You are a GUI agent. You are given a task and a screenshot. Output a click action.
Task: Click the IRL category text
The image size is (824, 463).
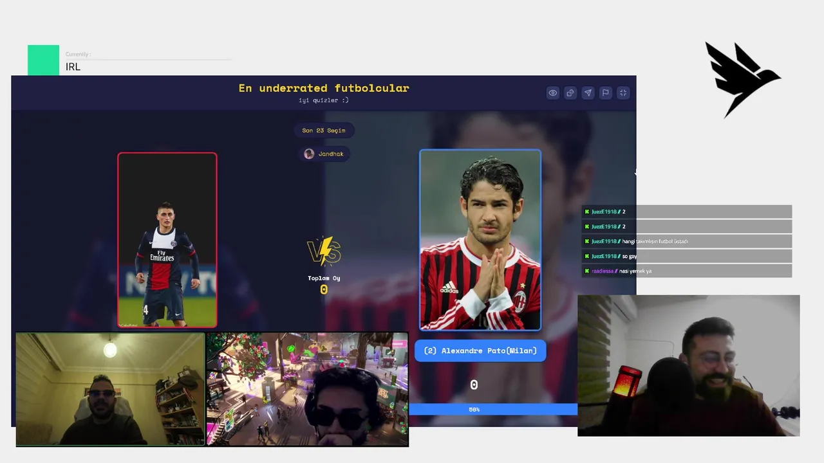(73, 67)
